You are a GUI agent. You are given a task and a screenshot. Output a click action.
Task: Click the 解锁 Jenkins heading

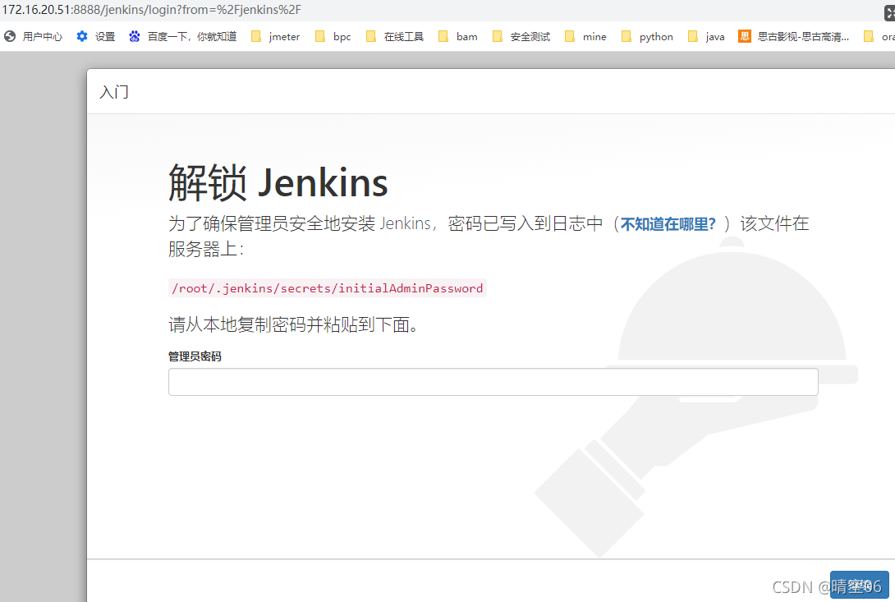pyautogui.click(x=278, y=183)
